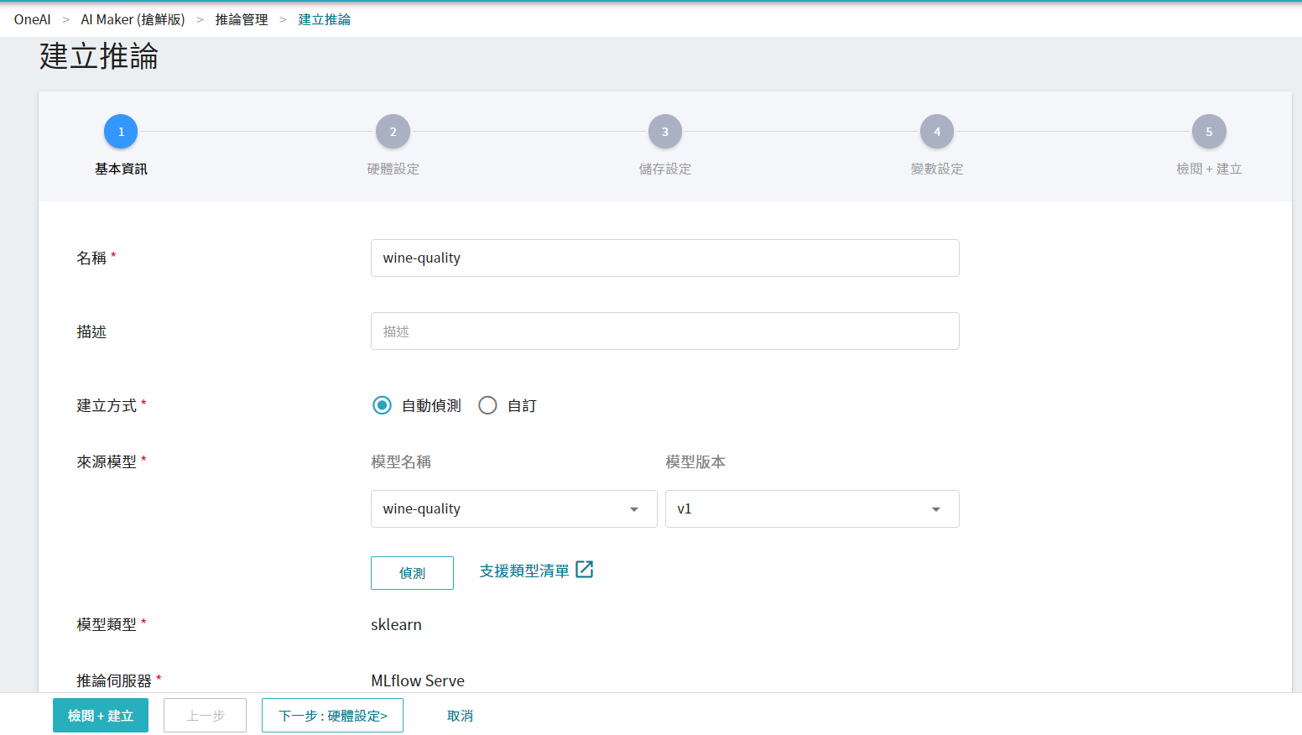
Task: Click the 模型版本 dropdown arrow
Action: [x=936, y=509]
